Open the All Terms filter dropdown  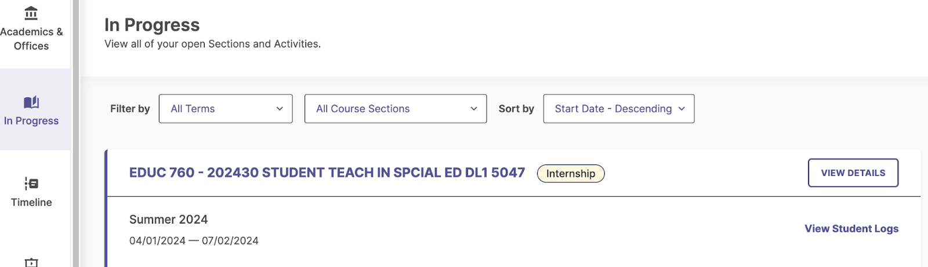(226, 109)
